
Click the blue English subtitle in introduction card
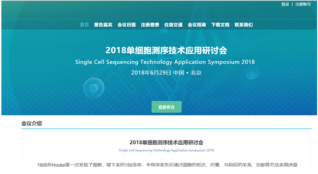point(166,151)
